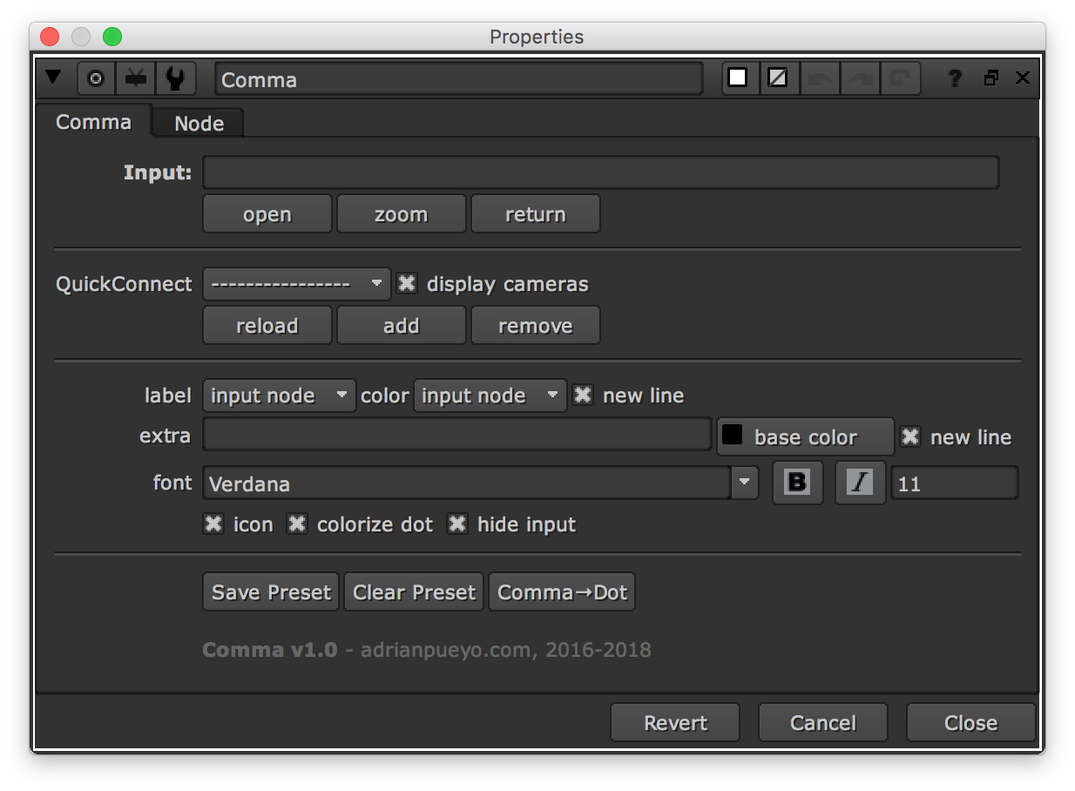The image size is (1075, 791).
Task: Click the center node target icon
Action: click(x=96, y=78)
